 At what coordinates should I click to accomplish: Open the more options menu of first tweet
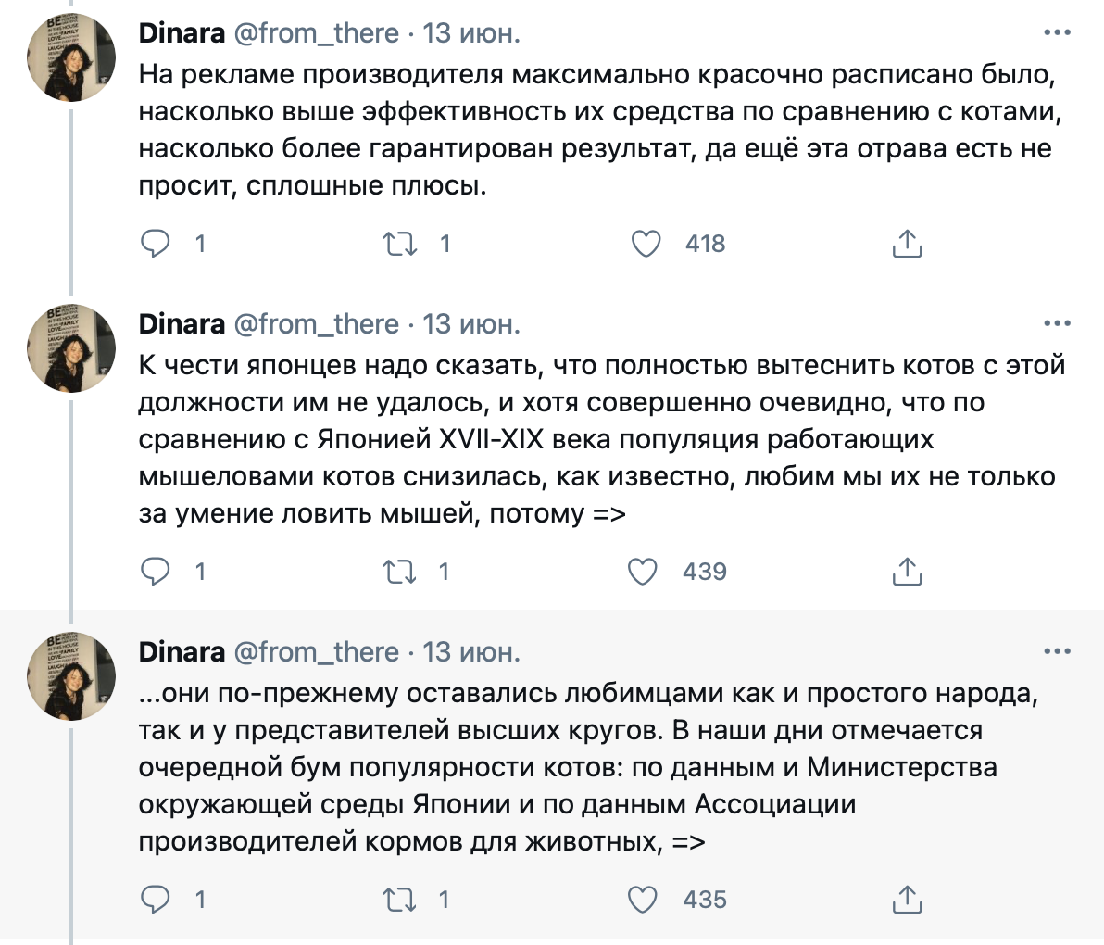point(1057,32)
